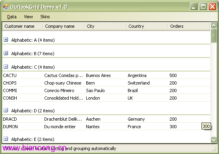The image size is (219, 154).
Task: Sort by City column header
Action: (105, 26)
